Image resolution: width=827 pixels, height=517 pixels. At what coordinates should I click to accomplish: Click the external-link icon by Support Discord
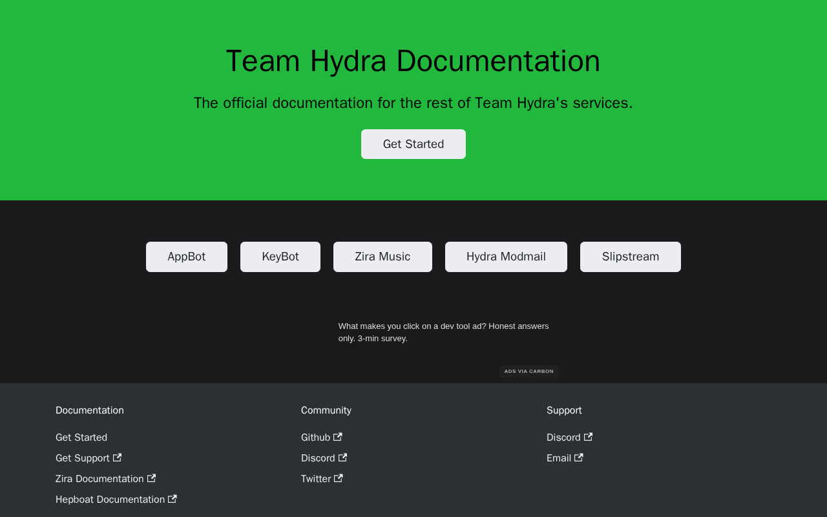coord(588,437)
